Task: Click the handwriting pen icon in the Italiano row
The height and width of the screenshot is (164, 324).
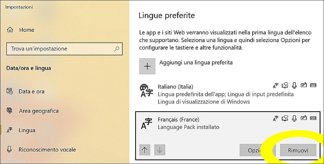Action: [303, 86]
